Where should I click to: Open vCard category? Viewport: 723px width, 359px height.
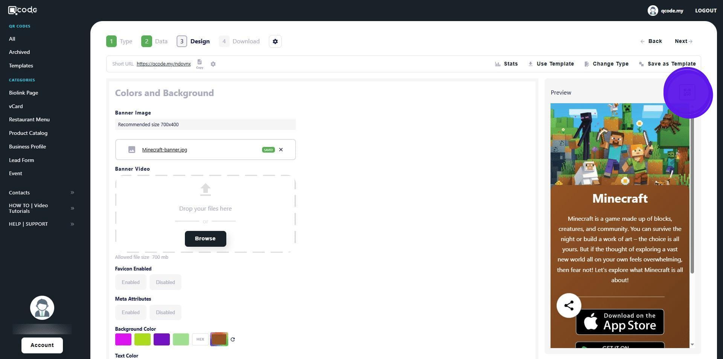click(16, 106)
